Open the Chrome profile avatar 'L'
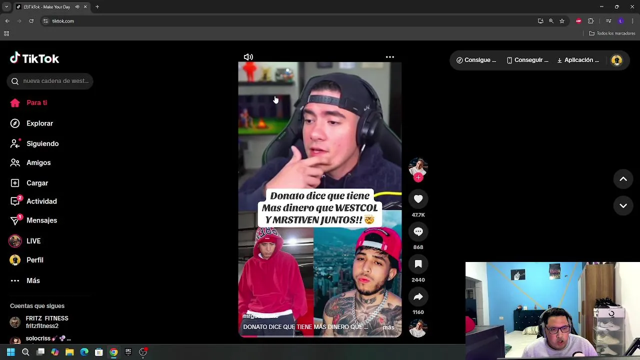The width and height of the screenshot is (640, 360). point(620,21)
